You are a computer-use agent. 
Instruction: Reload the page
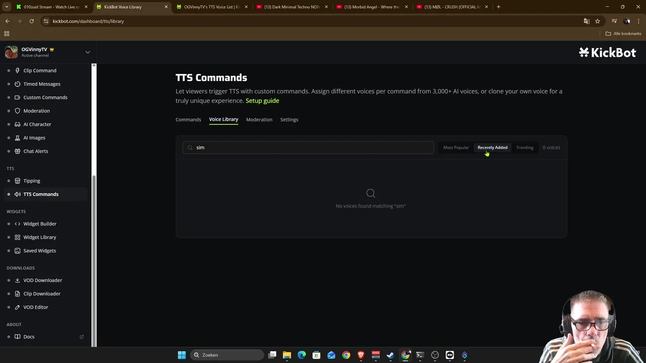click(x=31, y=21)
